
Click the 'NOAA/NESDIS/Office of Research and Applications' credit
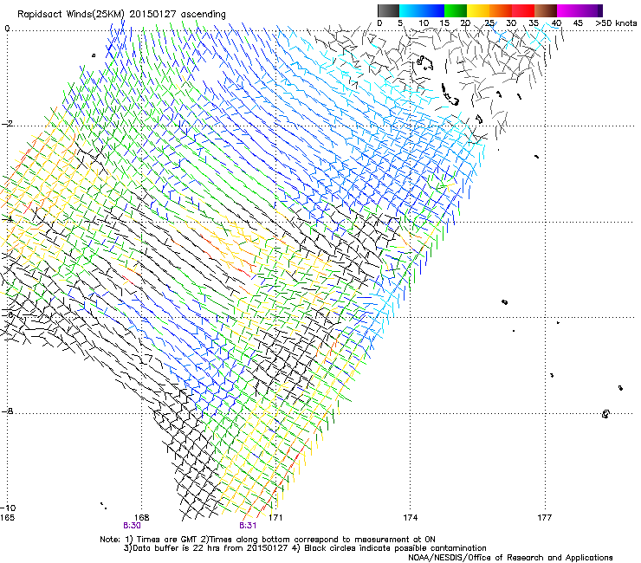tap(510, 558)
